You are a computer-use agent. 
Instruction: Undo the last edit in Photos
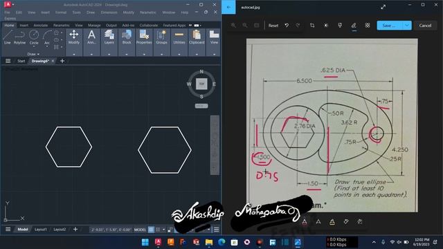(x=287, y=26)
